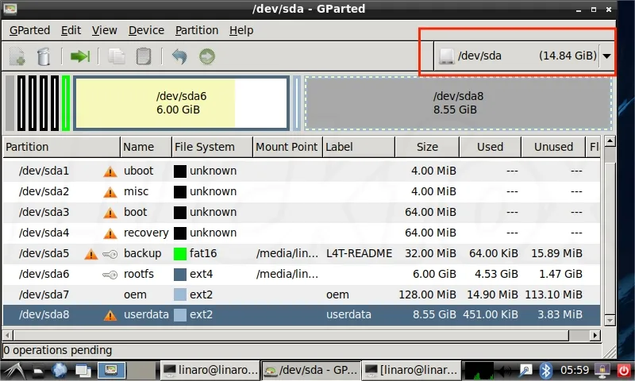
Task: Click the dark blue ext4 color swatch
Action: (x=180, y=275)
